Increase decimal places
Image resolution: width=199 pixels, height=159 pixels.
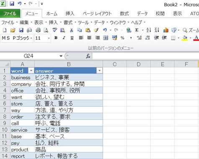(x=140, y=38)
